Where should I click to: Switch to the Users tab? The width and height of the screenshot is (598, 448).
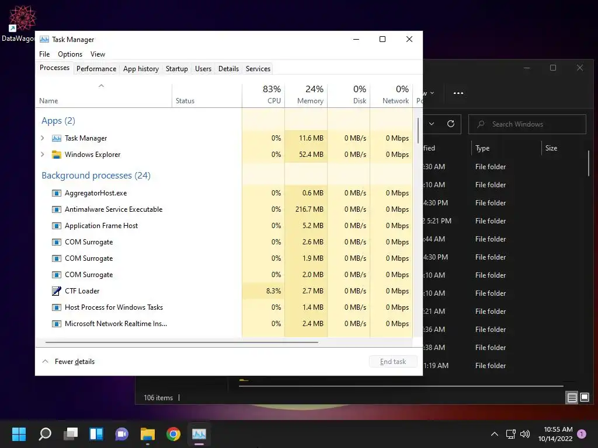[203, 69]
